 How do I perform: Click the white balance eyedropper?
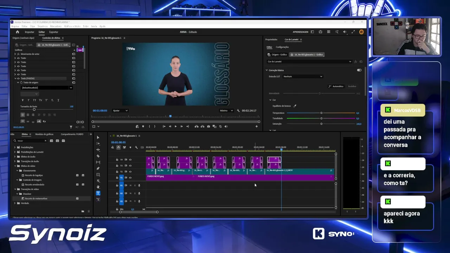(x=295, y=106)
